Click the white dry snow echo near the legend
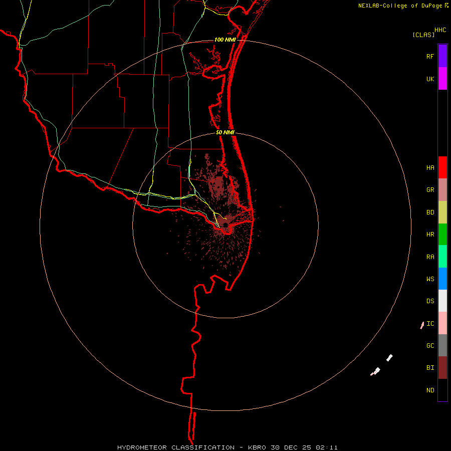The image size is (451, 451). [389, 358]
